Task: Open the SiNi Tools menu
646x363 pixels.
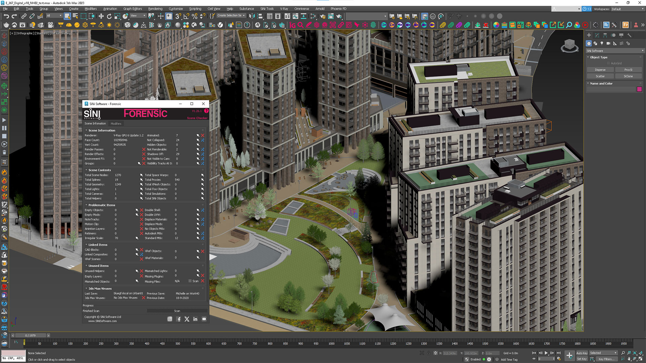Action: (267, 9)
